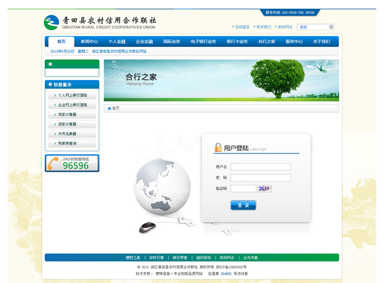The image size is (389, 283).
Task: Open the 个人金融 navigation menu
Action: [116, 42]
